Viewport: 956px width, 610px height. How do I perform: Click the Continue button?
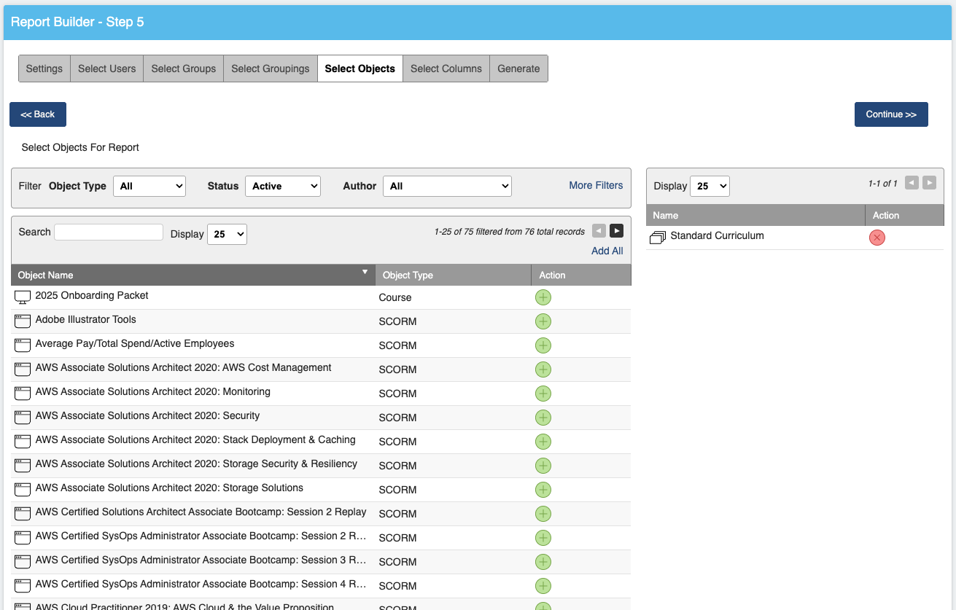pyautogui.click(x=891, y=114)
